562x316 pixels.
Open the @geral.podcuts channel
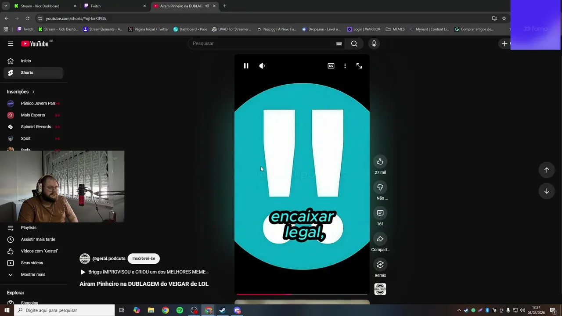point(109,259)
